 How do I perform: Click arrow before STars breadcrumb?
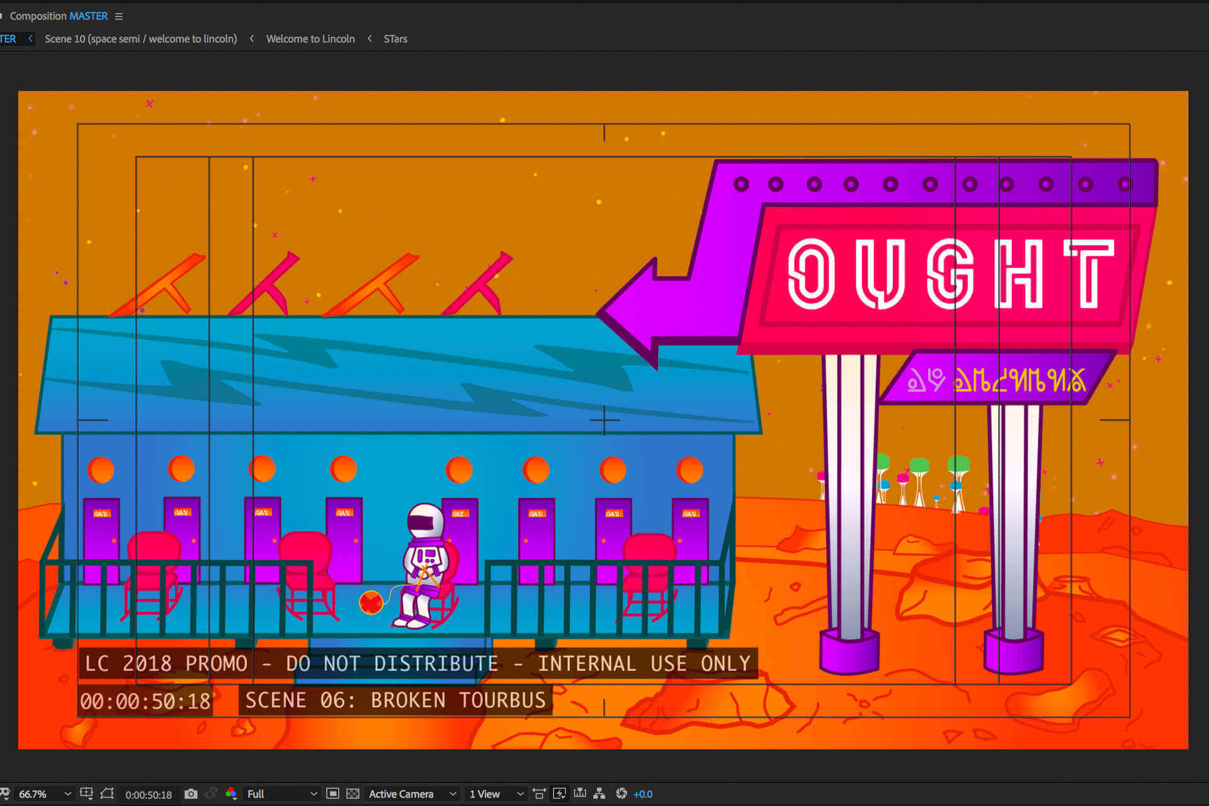point(370,39)
